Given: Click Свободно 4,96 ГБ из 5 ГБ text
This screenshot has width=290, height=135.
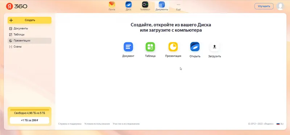Looking at the screenshot, I should point(30,113).
